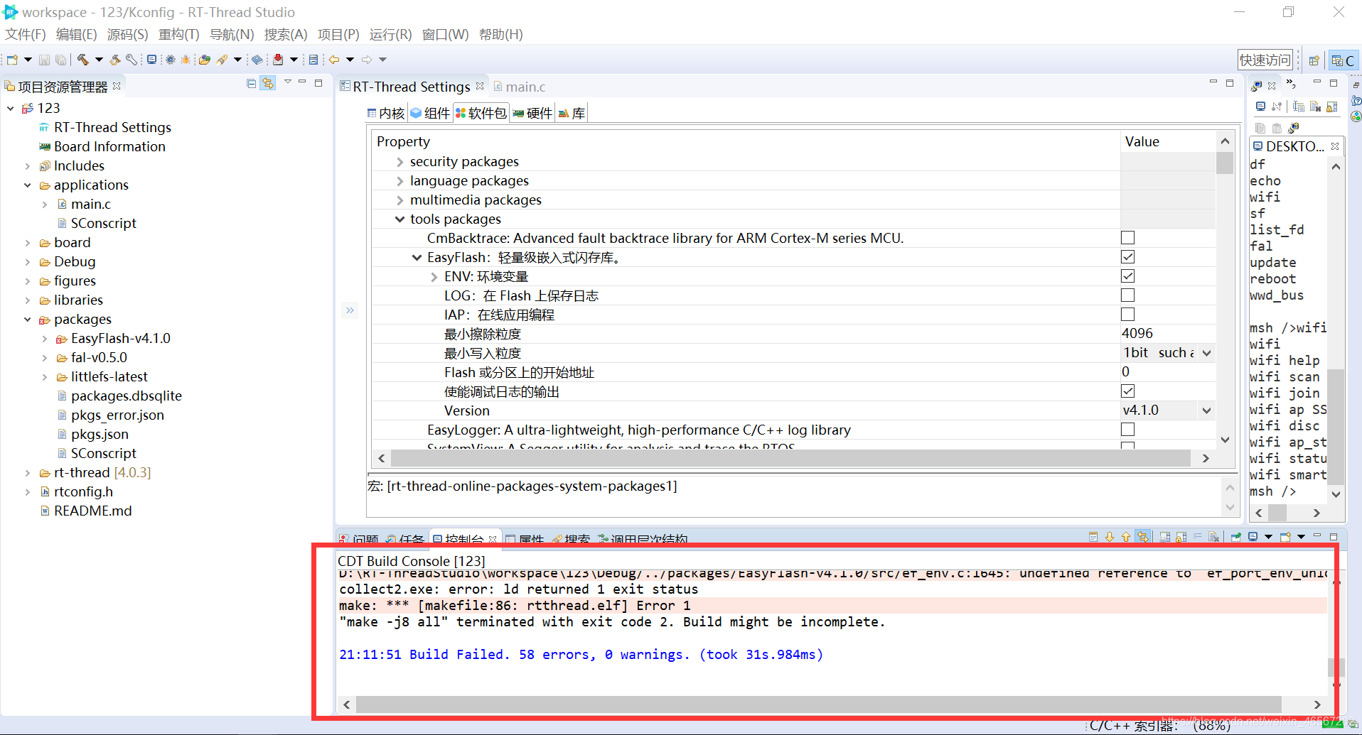
Task: Click the terminal scroll lock icon
Action: tap(1332, 107)
